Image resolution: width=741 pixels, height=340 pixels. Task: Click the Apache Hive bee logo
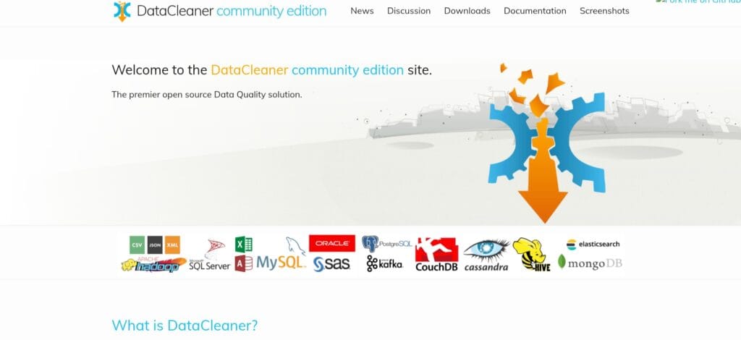(533, 255)
